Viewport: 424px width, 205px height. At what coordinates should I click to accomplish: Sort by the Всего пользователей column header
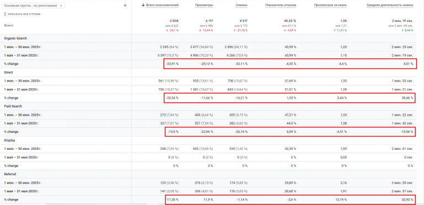(162, 5)
